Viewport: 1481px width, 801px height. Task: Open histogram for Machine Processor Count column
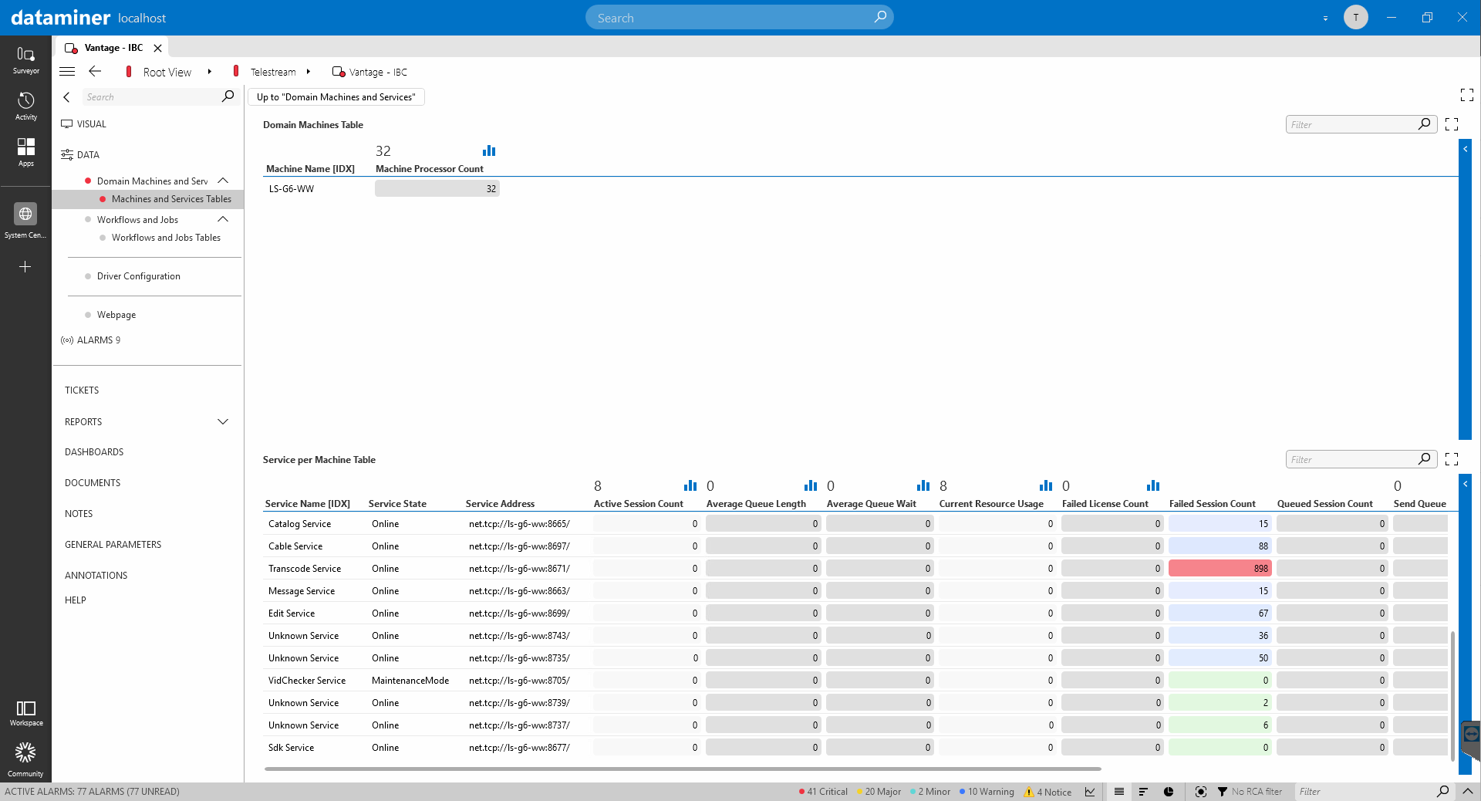click(x=489, y=150)
